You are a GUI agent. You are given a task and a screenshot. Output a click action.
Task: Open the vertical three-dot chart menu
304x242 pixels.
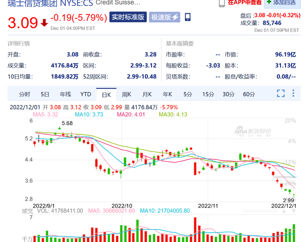coord(293,93)
